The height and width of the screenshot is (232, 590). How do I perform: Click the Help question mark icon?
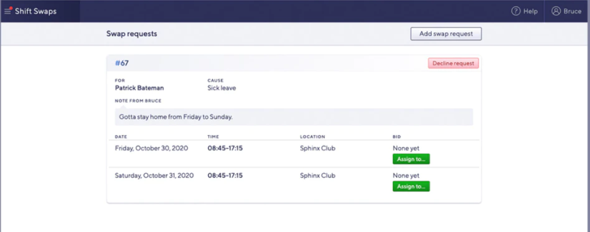pyautogui.click(x=515, y=11)
